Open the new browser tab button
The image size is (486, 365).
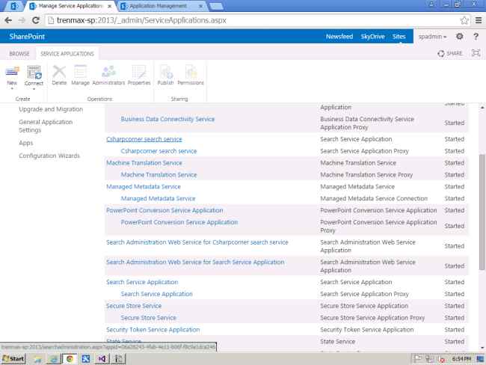point(216,6)
